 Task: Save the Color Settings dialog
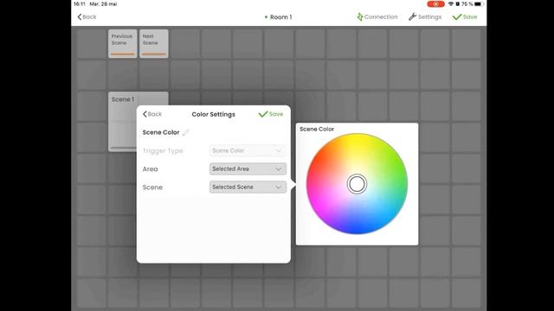(x=271, y=114)
